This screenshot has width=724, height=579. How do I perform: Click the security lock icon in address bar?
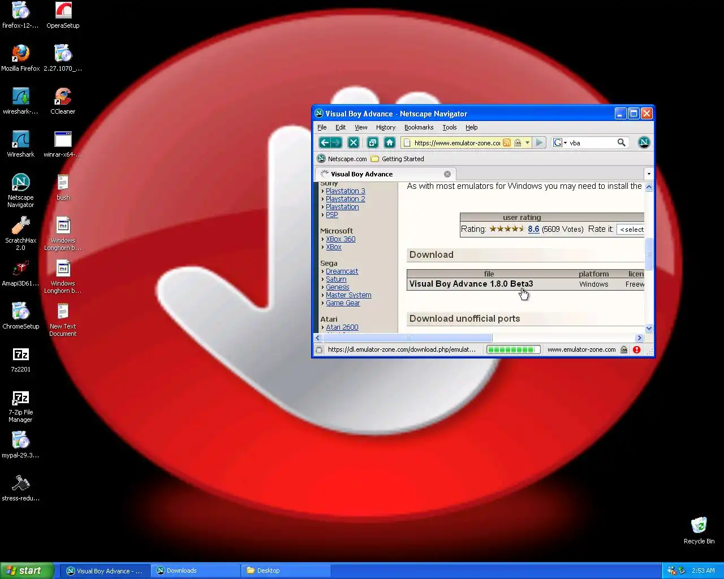coord(517,142)
